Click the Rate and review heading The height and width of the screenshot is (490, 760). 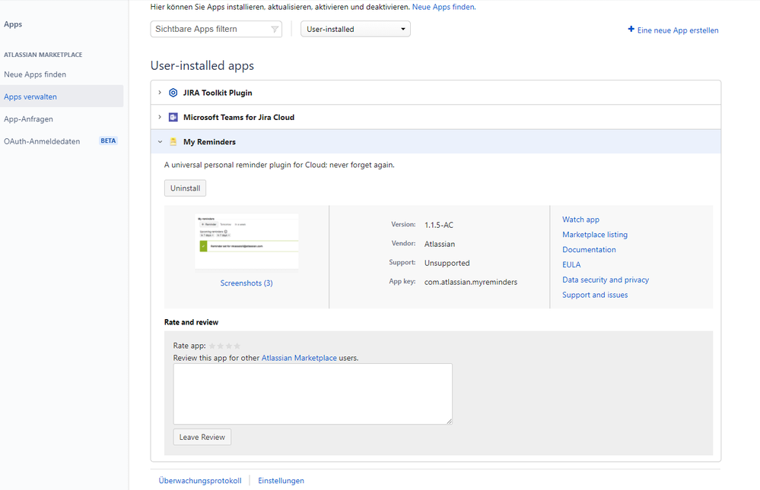(x=192, y=322)
